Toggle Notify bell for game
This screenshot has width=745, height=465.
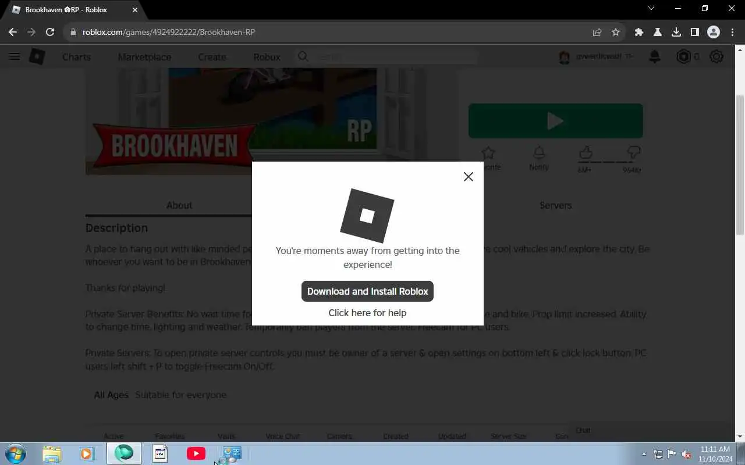(539, 153)
